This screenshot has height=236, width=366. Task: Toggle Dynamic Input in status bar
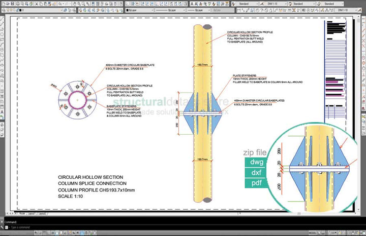[74, 233]
